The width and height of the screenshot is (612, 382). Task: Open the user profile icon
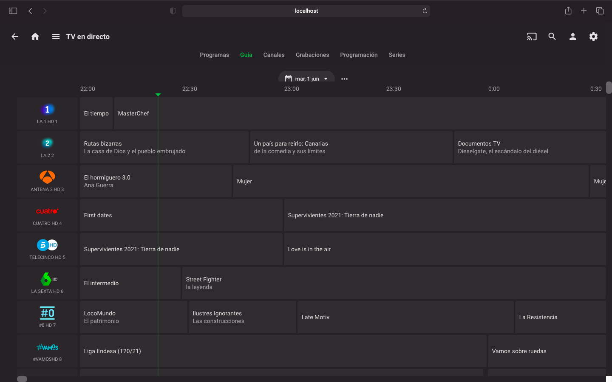click(573, 37)
